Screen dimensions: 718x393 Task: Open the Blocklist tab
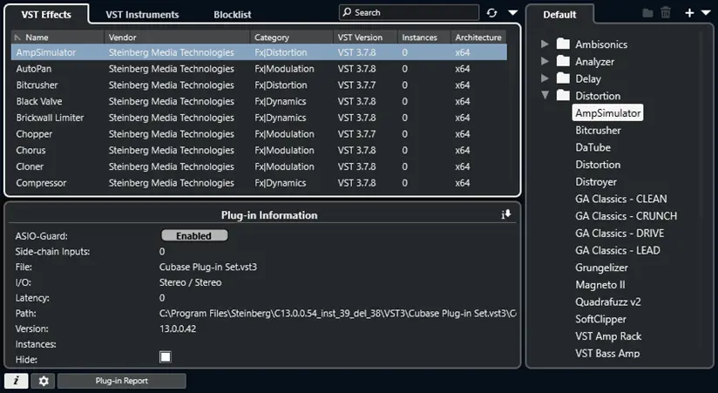click(232, 15)
